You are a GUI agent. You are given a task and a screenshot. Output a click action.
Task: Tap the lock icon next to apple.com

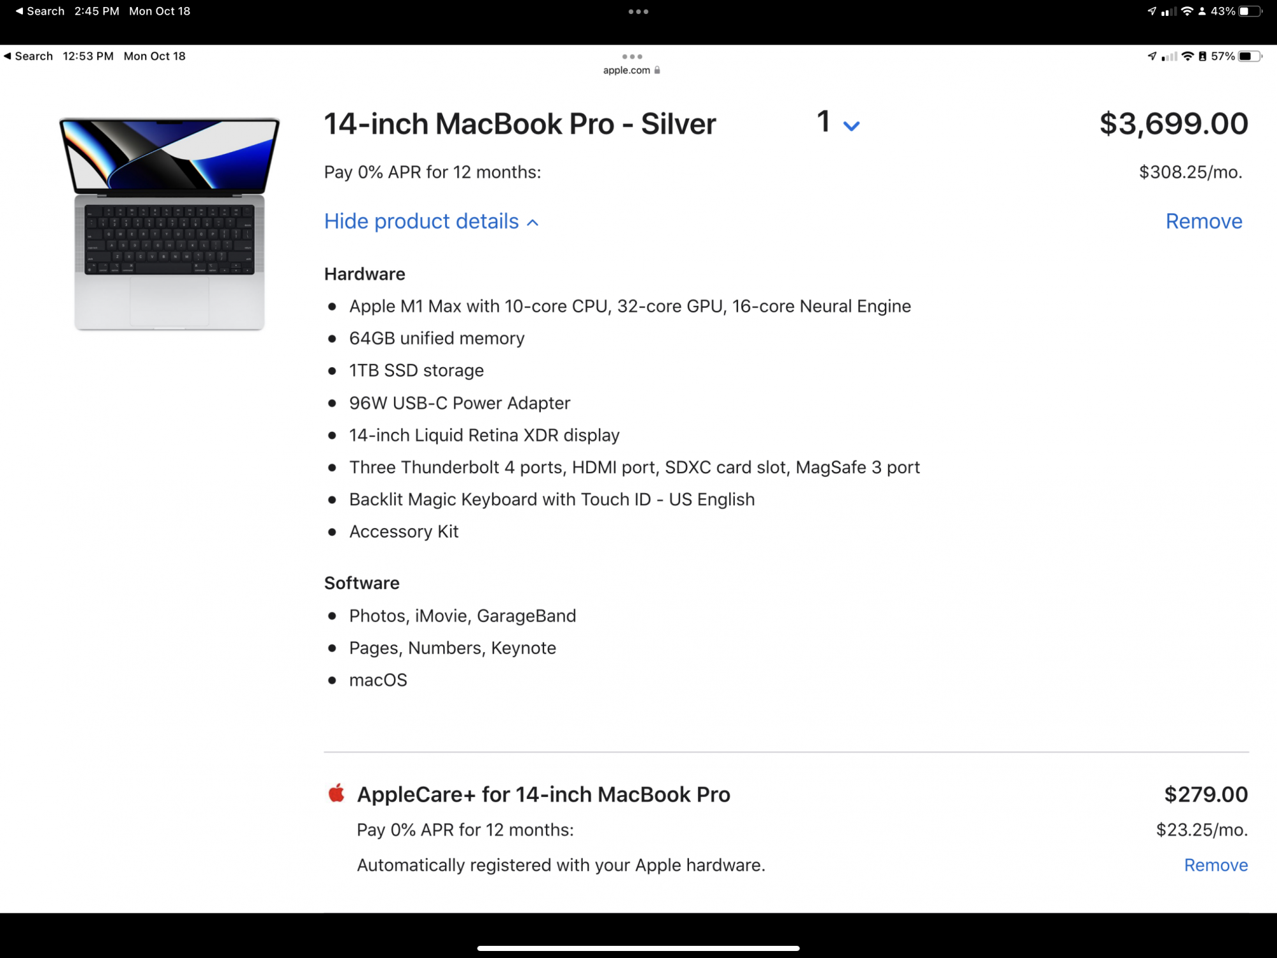[657, 70]
